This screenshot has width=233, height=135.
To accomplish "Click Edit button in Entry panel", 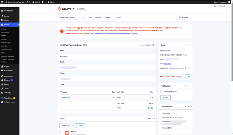I will (x=188, y=77).
